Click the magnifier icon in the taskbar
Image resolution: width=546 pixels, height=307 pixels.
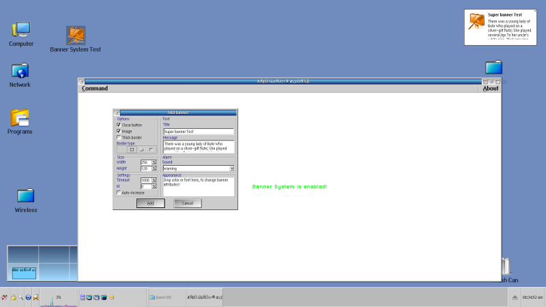pyautogui.click(x=20, y=297)
